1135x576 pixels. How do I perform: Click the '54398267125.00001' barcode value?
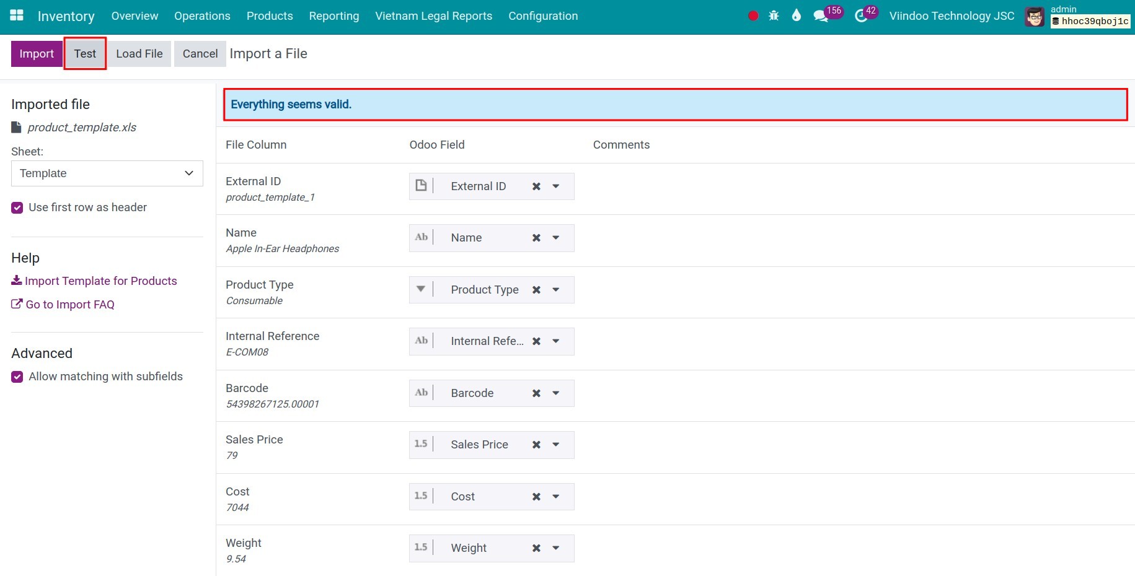(x=273, y=404)
